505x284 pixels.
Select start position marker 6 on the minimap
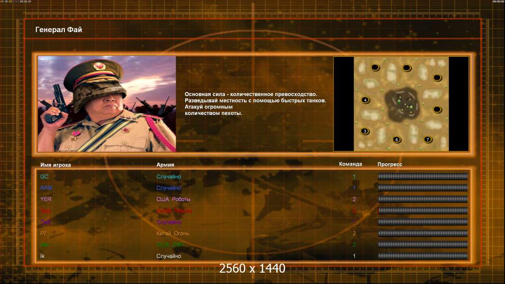(397, 139)
